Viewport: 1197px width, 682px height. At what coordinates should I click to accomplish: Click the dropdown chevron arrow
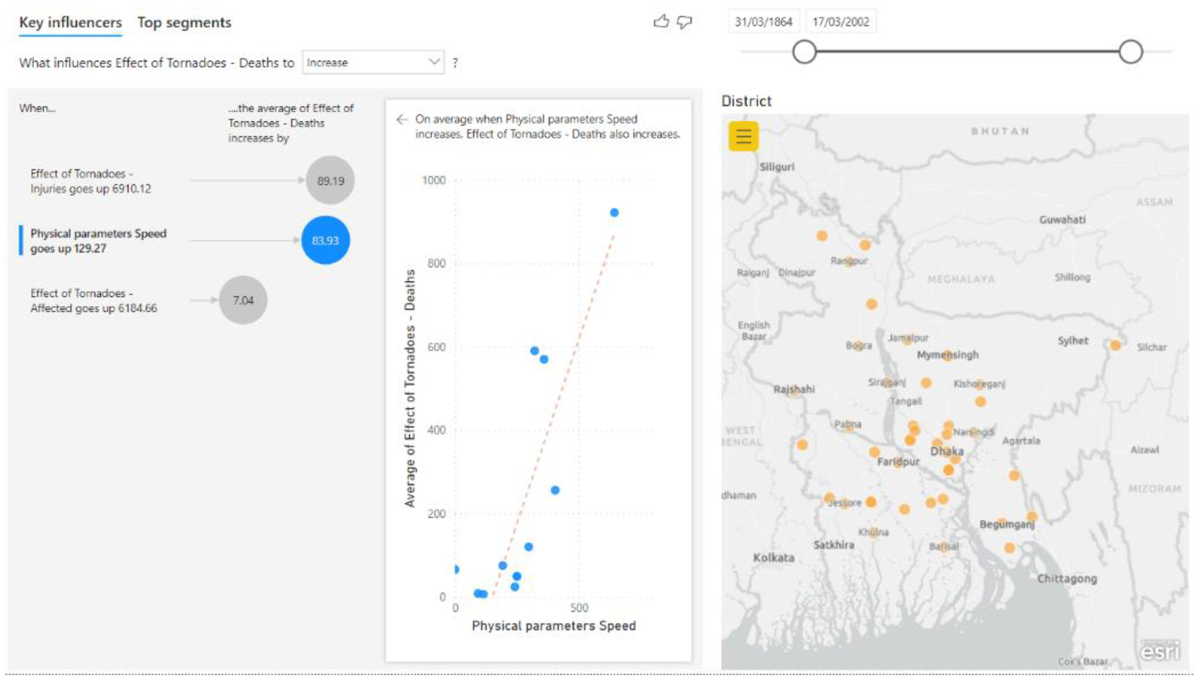[x=434, y=62]
